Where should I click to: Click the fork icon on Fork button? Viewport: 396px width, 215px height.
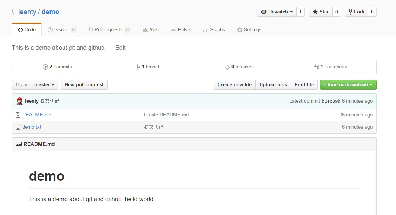click(x=351, y=12)
